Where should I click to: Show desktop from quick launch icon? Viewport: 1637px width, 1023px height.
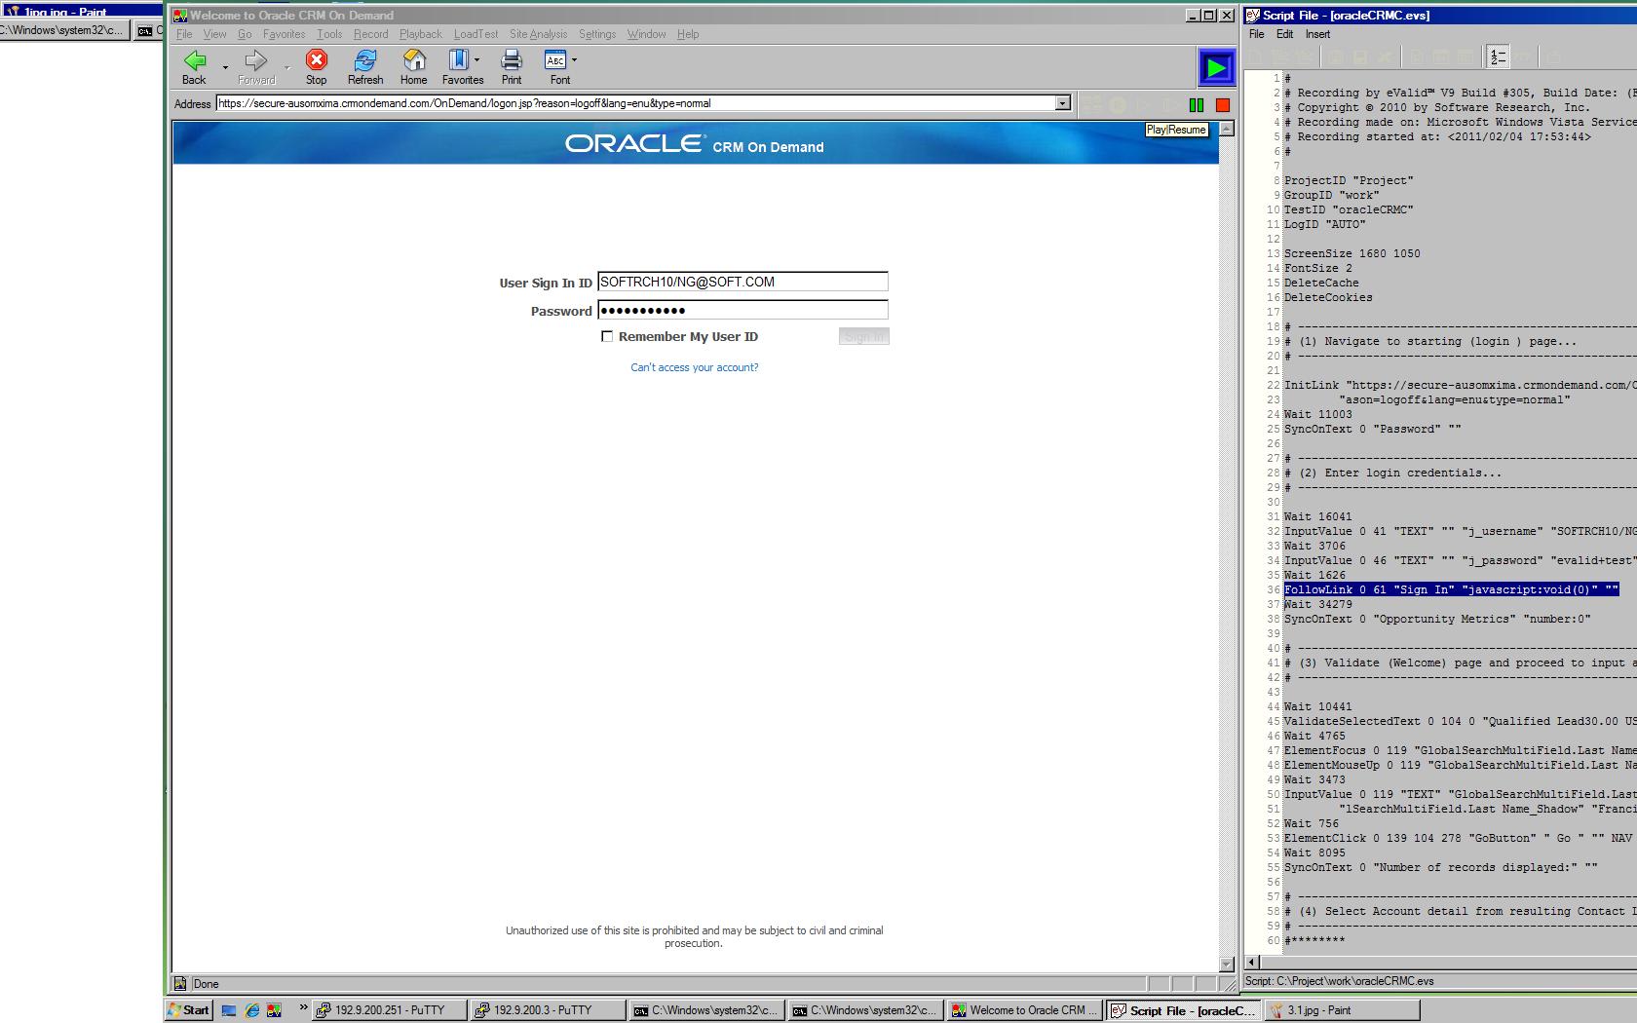[229, 1010]
